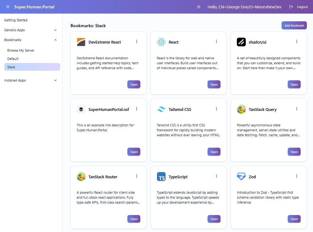
Task: Open options menu for TanStack Router card
Action: [137, 176]
